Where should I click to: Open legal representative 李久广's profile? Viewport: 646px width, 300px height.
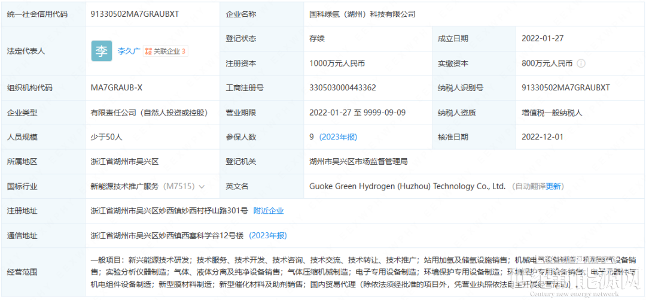point(129,51)
